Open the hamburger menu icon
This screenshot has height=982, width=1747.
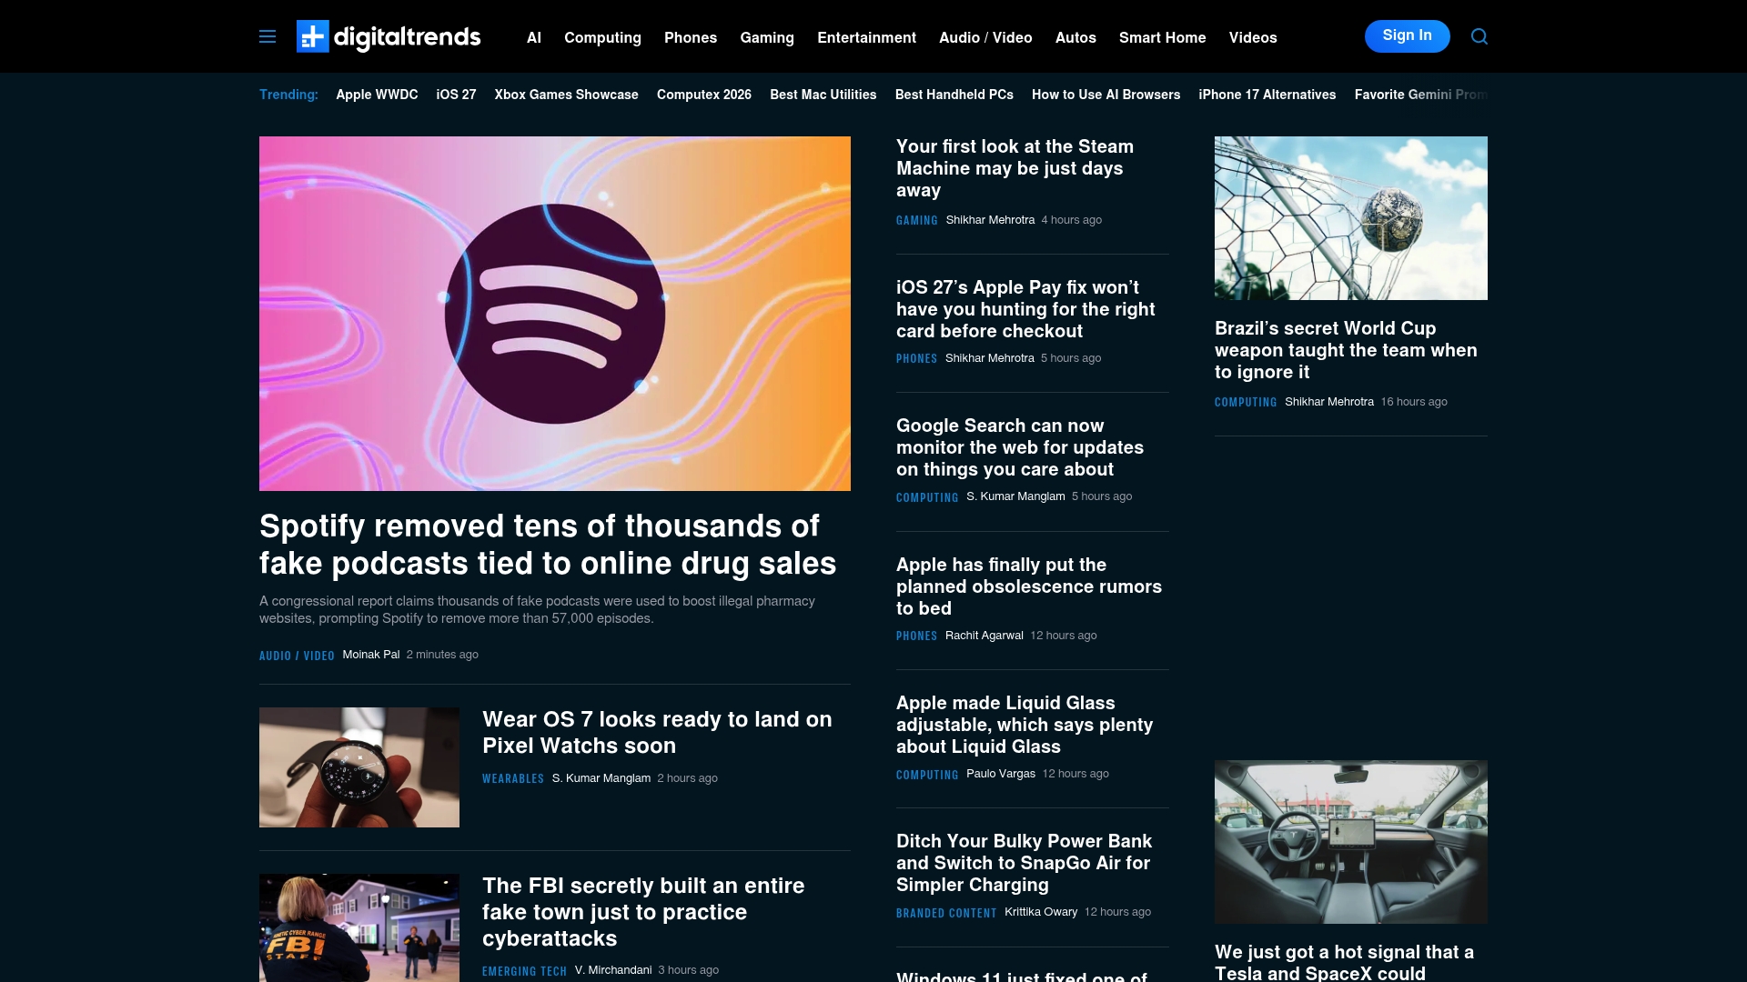(x=268, y=36)
